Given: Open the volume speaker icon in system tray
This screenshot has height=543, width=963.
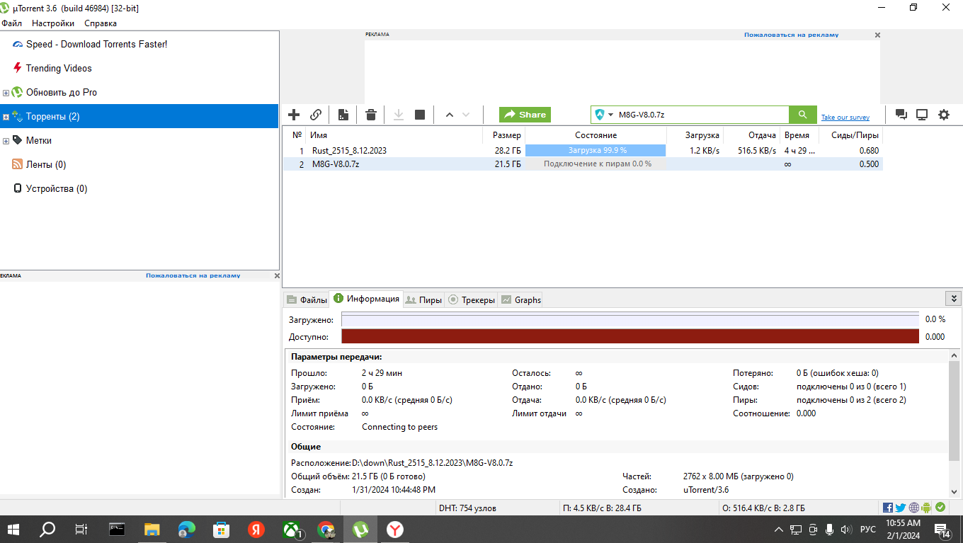Looking at the screenshot, I should 845,529.
